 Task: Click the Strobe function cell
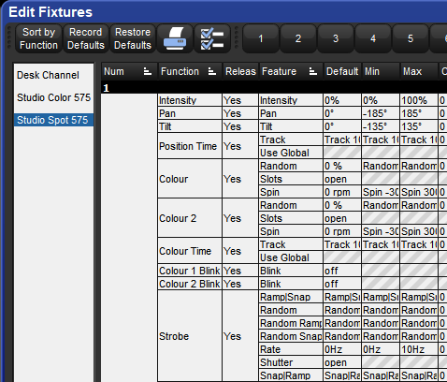point(190,336)
